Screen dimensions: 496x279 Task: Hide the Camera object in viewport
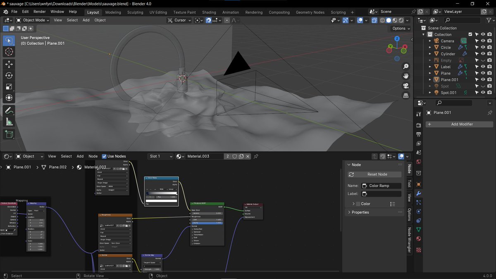[483, 41]
